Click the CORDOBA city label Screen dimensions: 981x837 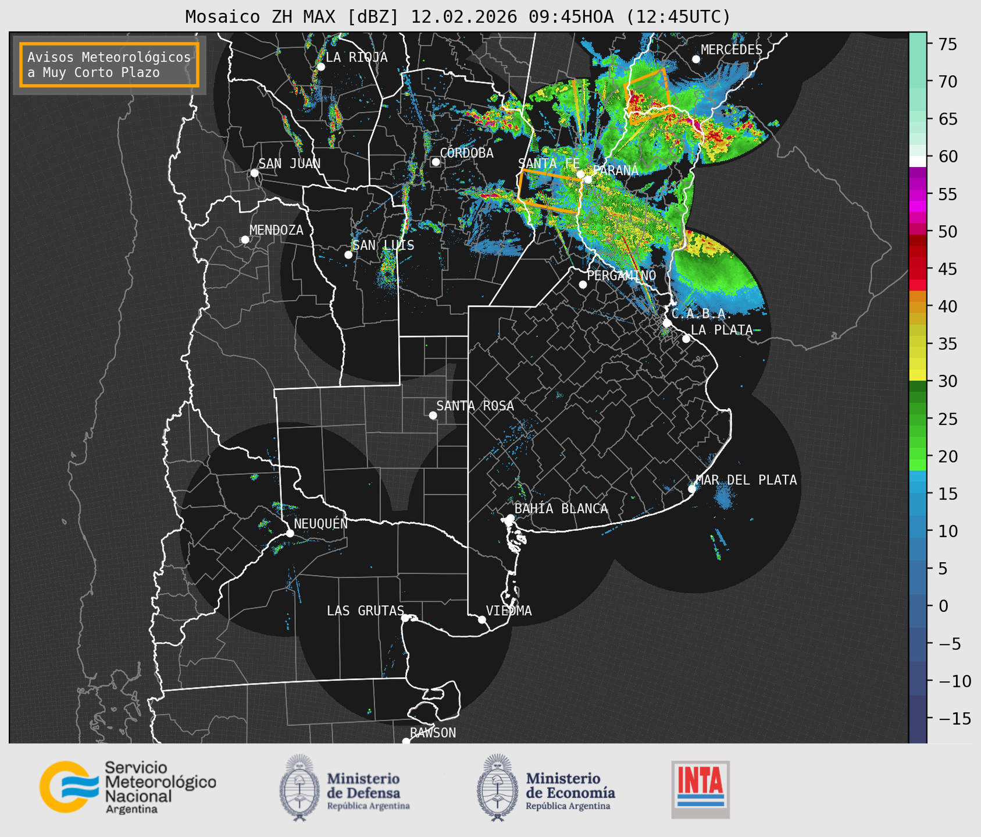(466, 153)
